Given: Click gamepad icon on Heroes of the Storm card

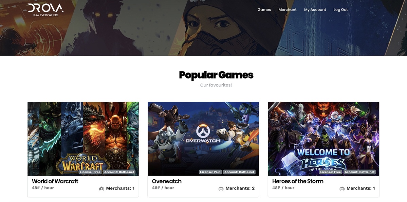Looking at the screenshot, I should pyautogui.click(x=342, y=188).
